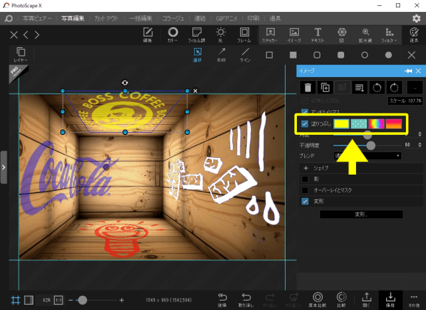Click 復帰 revert at the bottom
The width and height of the screenshot is (426, 310).
222,300
